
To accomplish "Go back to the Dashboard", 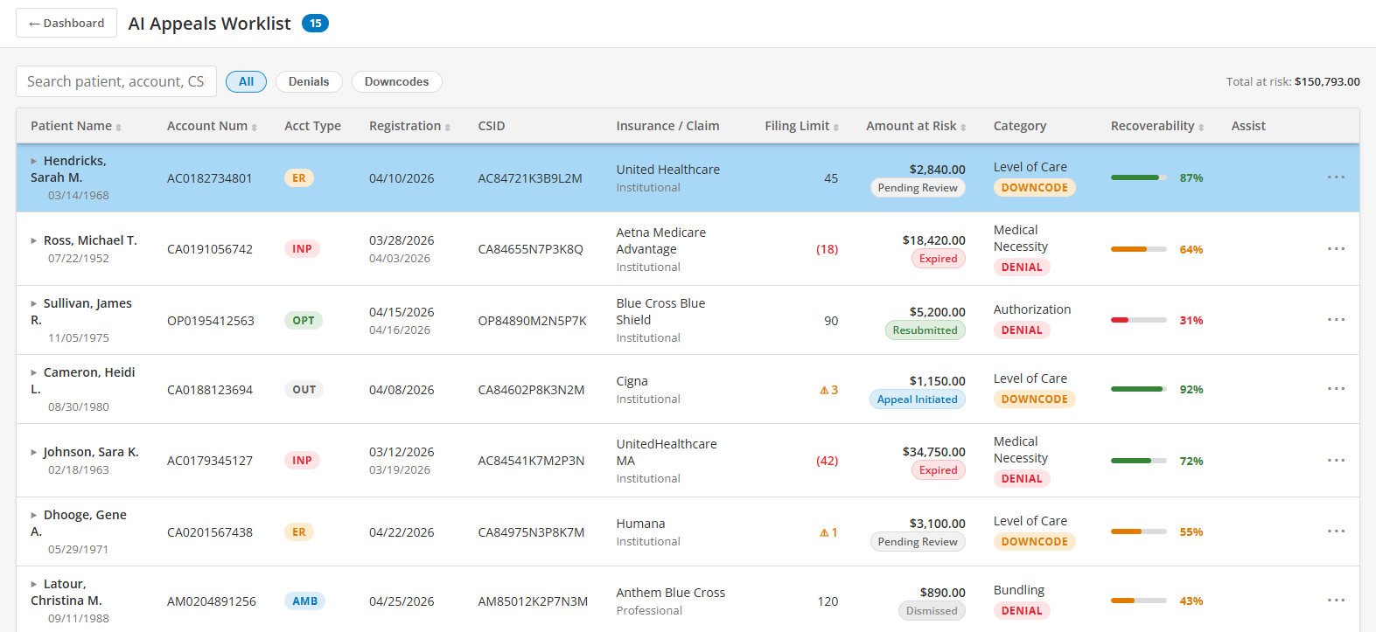I will coord(66,23).
